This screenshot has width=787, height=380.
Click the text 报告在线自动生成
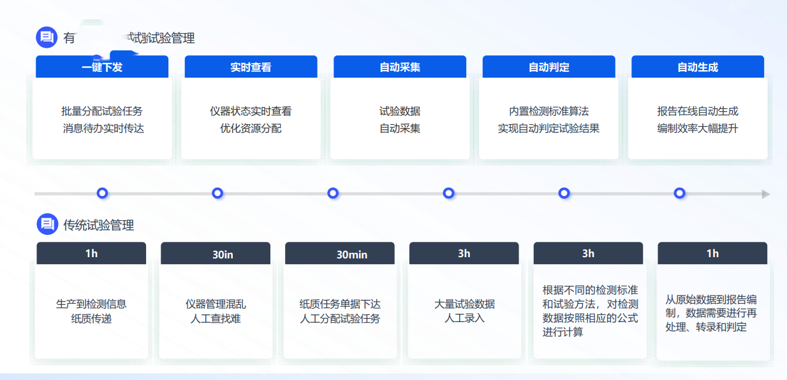coord(698,111)
